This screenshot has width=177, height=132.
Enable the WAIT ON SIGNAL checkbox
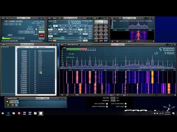[x=107, y=104]
